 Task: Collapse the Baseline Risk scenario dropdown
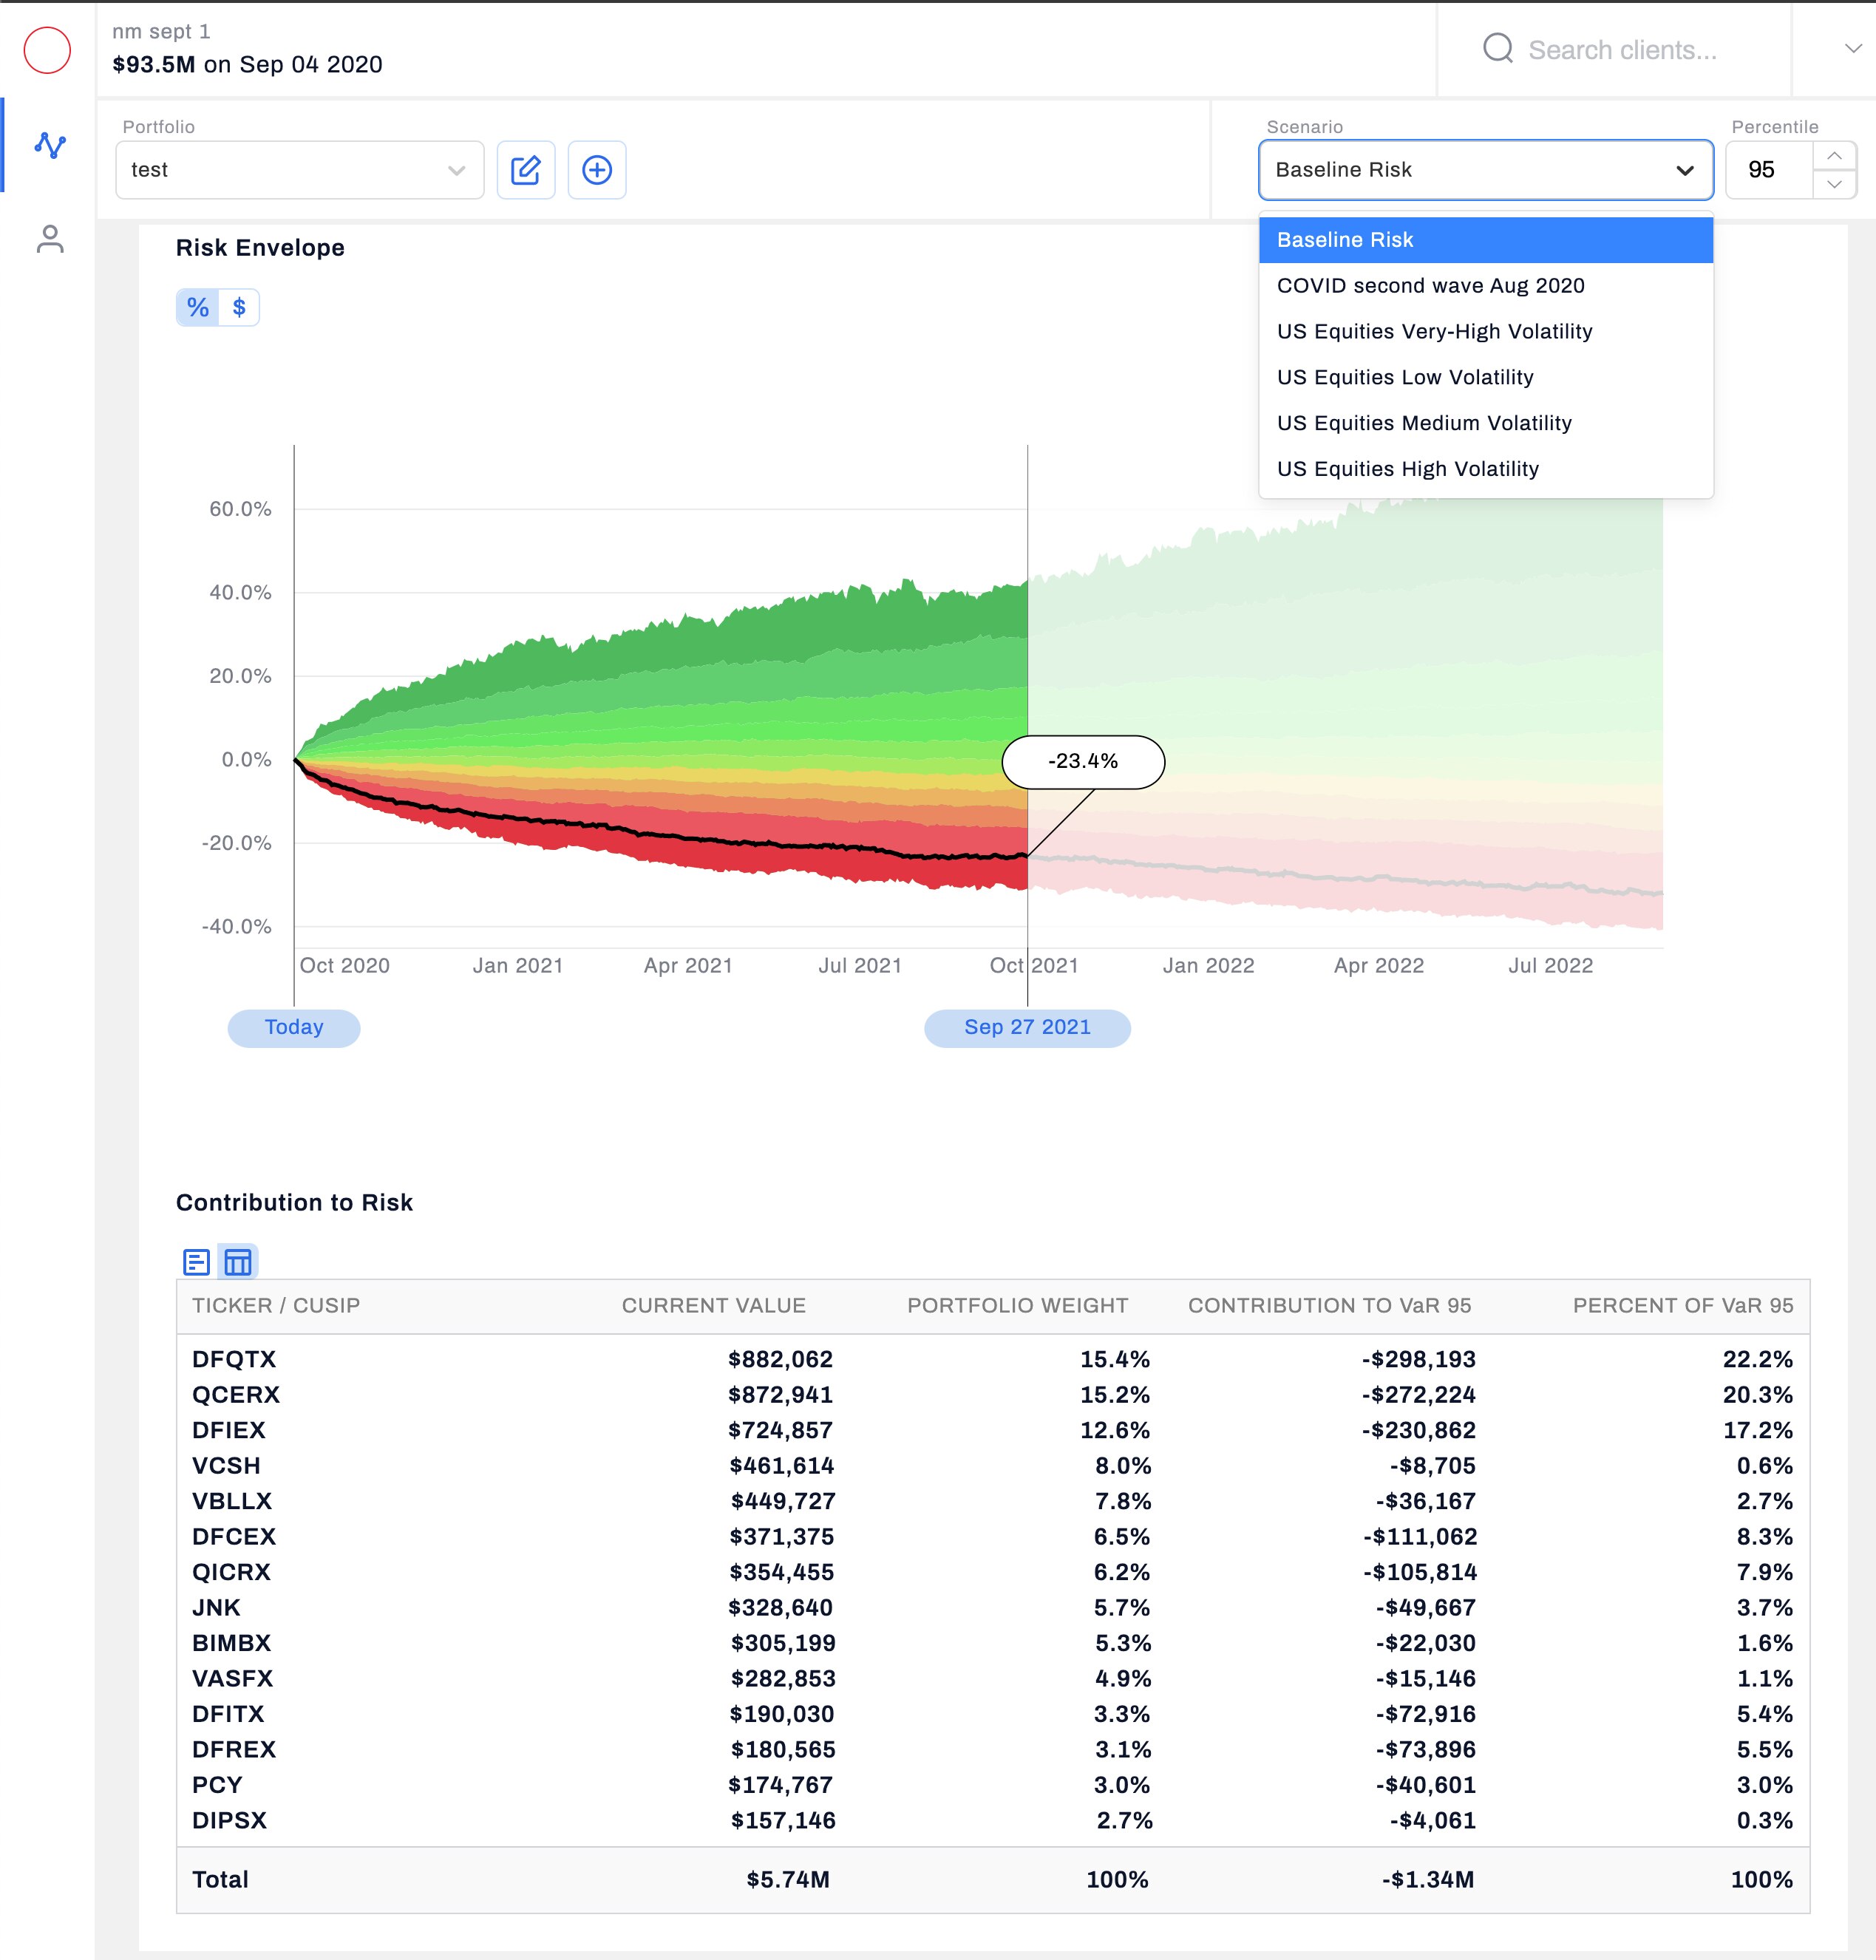point(1485,170)
